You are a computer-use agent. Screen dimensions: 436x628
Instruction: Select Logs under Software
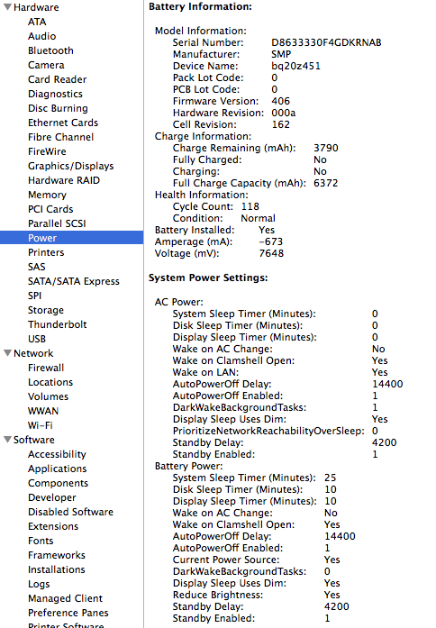(39, 584)
